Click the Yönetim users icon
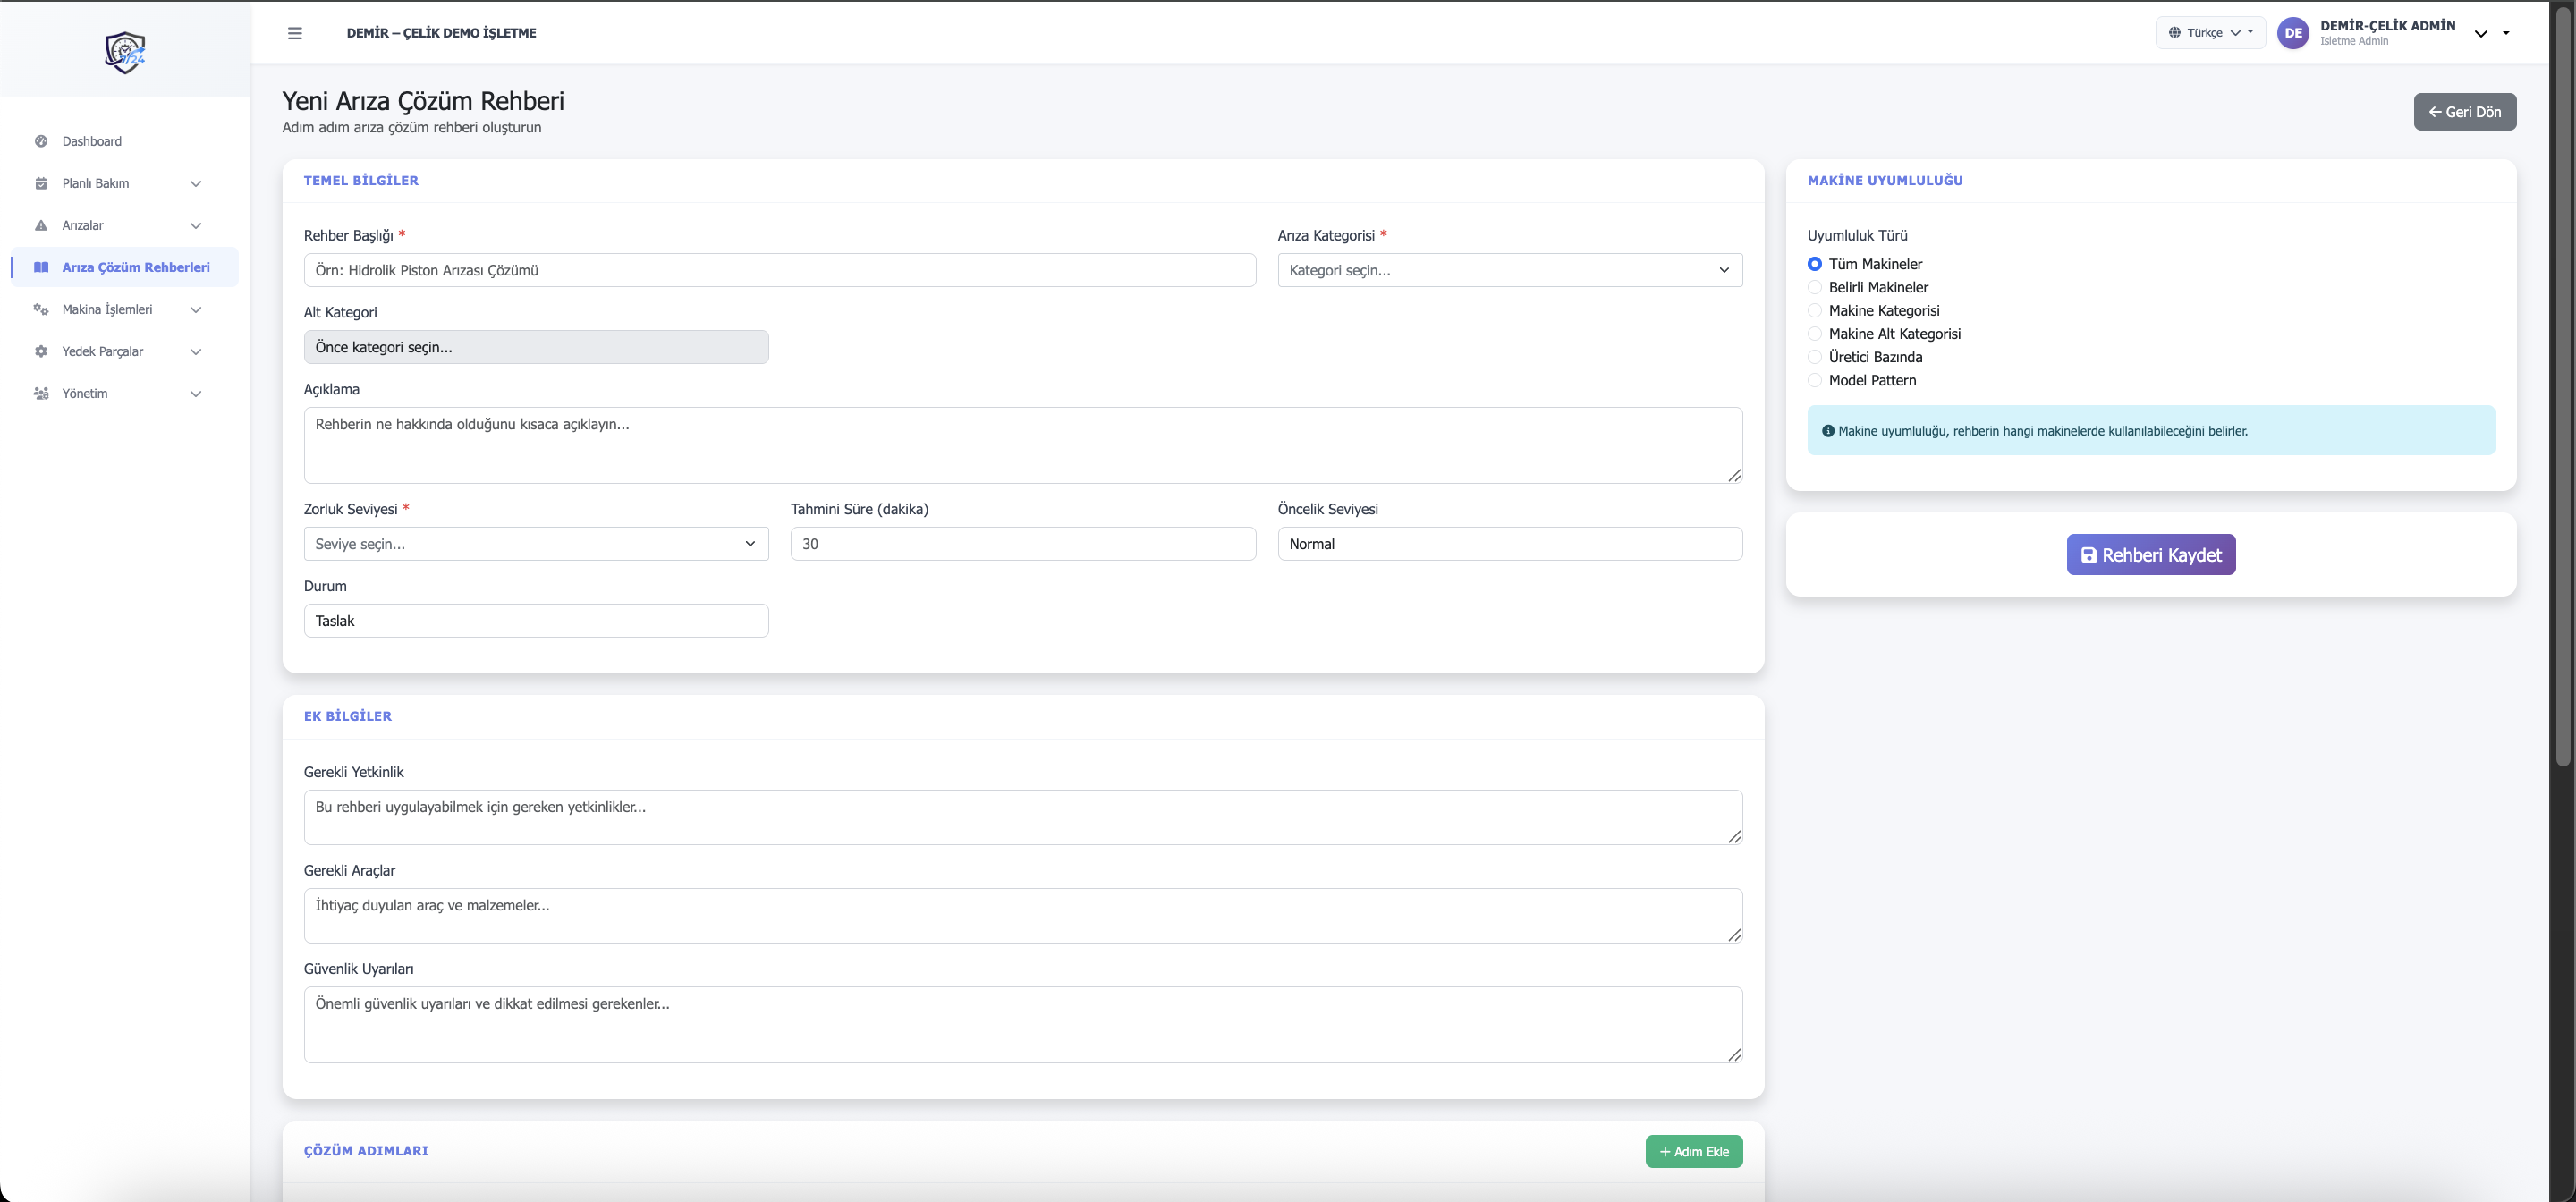This screenshot has width=2576, height=1202. pyautogui.click(x=41, y=393)
